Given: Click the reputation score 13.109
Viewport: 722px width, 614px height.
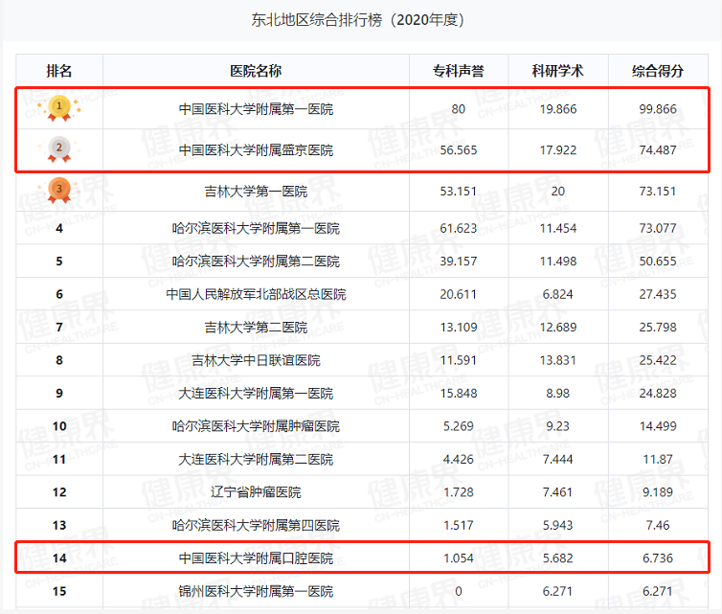Looking at the screenshot, I should pos(458,327).
